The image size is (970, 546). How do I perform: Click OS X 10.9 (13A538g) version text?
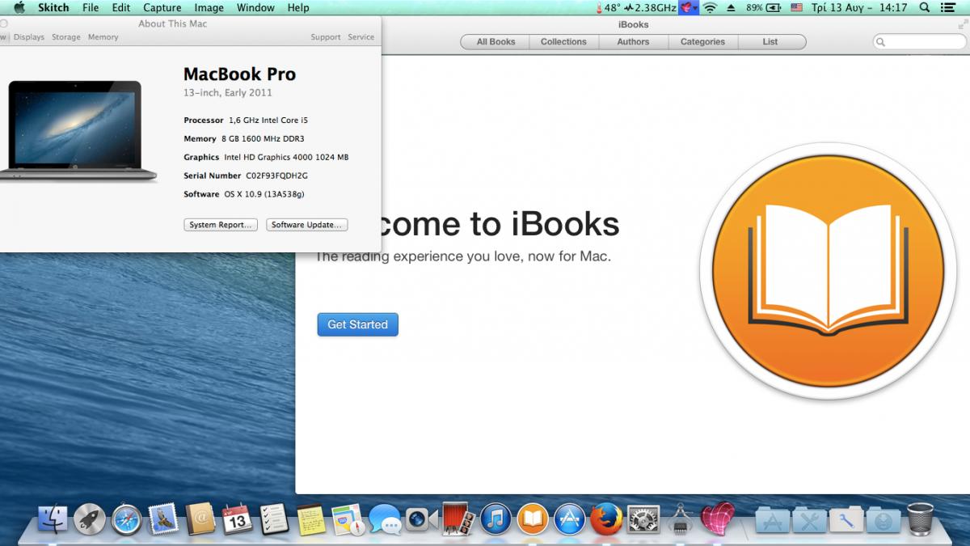click(x=264, y=194)
